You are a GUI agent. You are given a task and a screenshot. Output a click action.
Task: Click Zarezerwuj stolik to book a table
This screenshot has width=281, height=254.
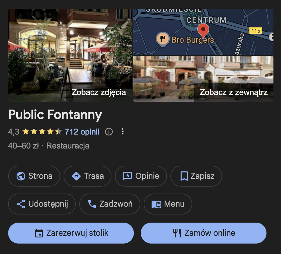[x=71, y=233]
